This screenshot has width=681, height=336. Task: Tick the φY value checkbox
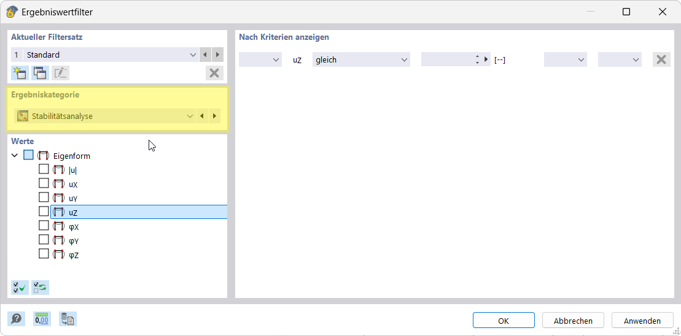44,240
